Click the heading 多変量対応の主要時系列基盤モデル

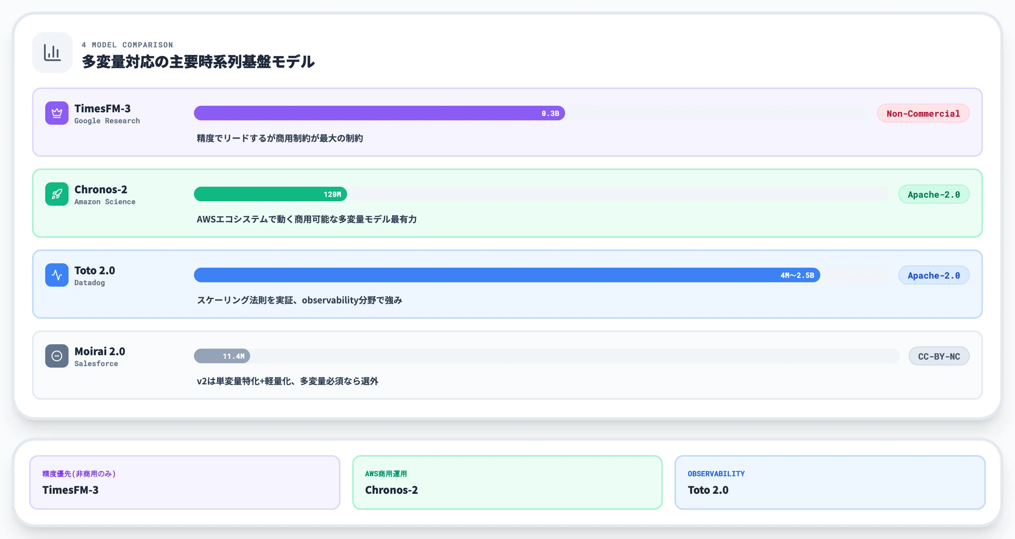198,62
